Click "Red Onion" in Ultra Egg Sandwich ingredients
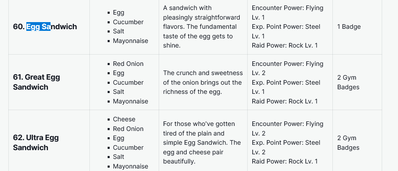Viewport: 398px width, 171px height. [x=128, y=129]
